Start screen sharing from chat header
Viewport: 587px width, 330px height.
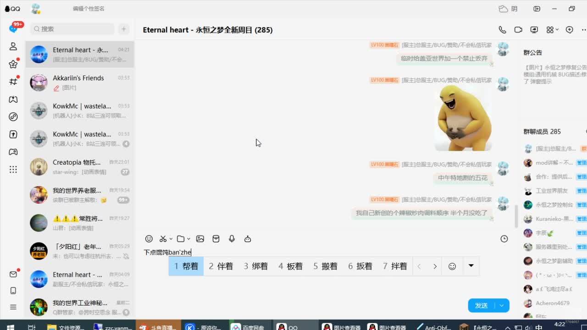[534, 30]
